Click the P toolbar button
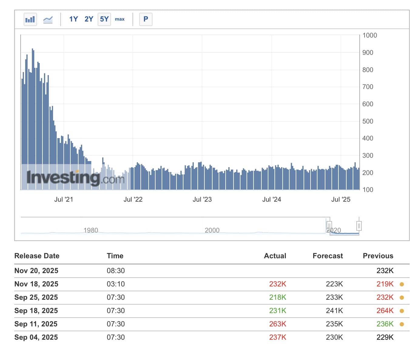Image resolution: width=420 pixels, height=350 pixels. 146,19
